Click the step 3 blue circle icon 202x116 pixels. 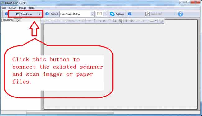[x=130, y=14]
